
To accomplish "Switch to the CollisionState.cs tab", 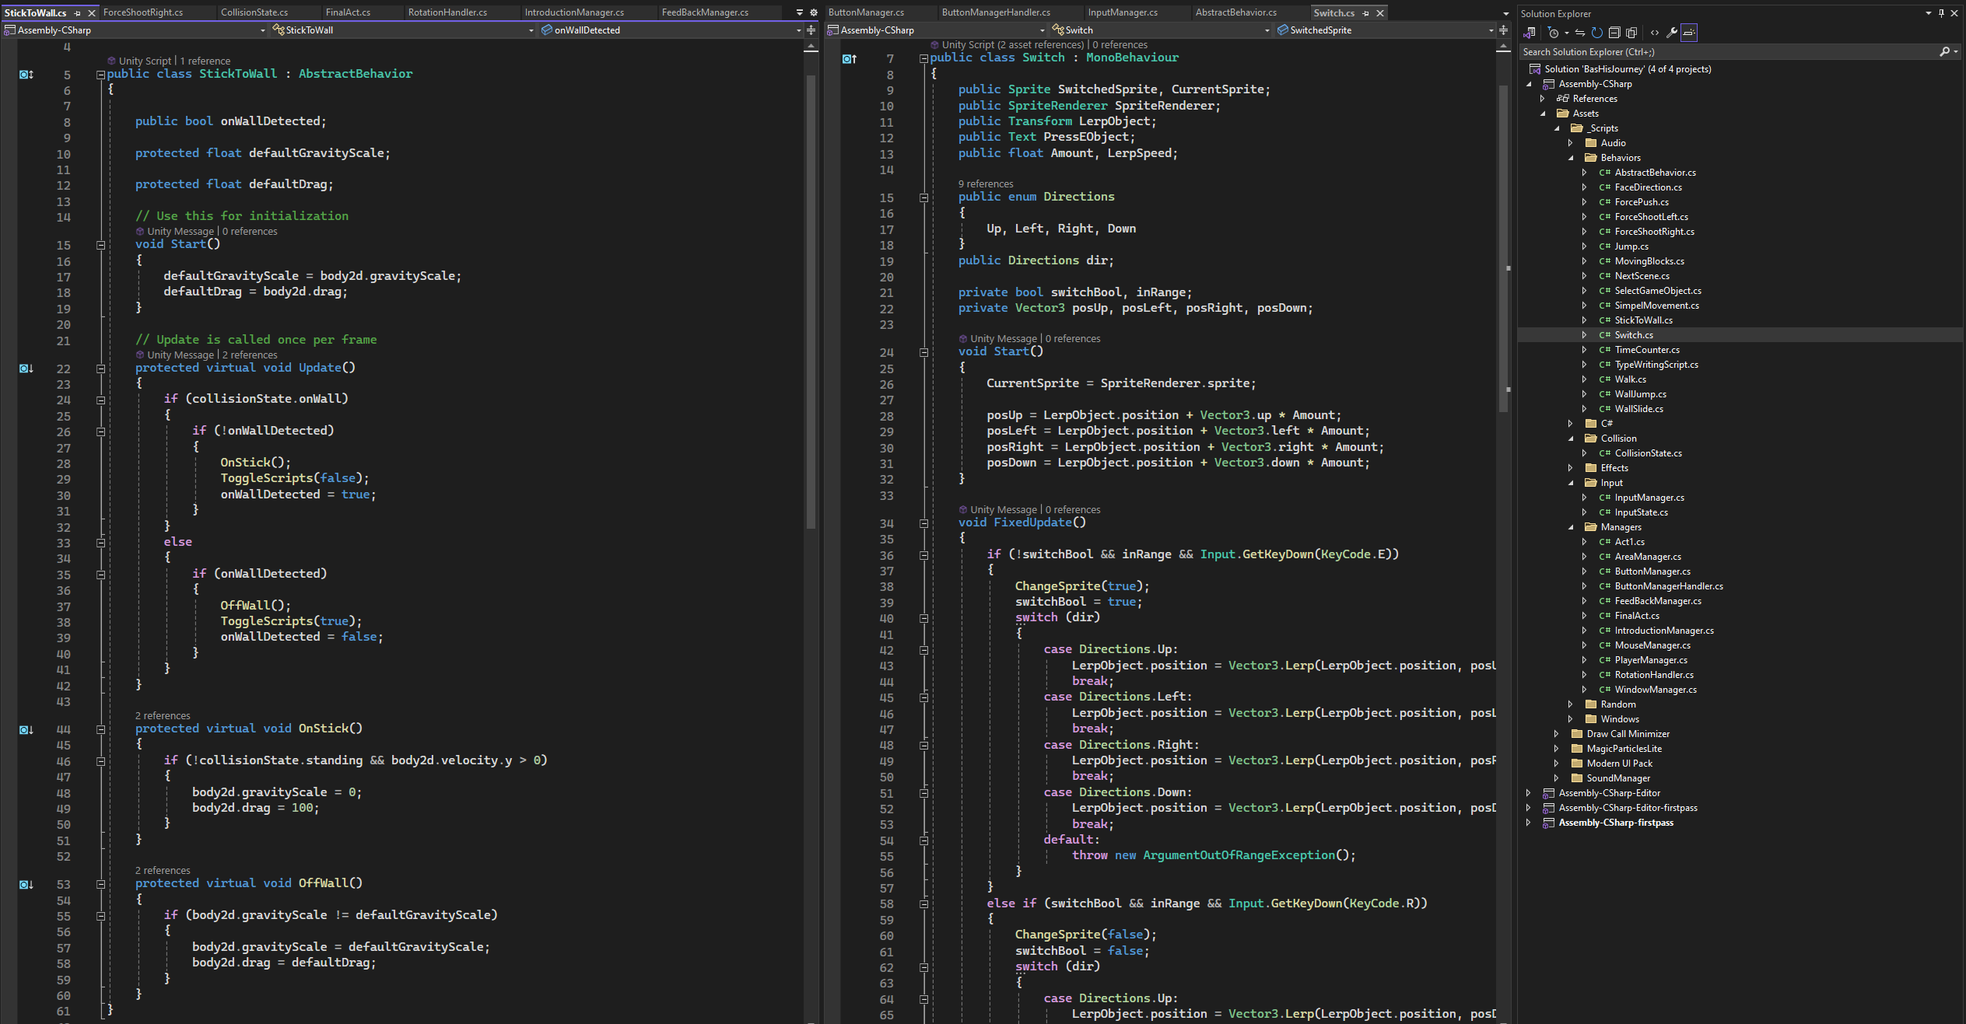I will pyautogui.click(x=254, y=12).
